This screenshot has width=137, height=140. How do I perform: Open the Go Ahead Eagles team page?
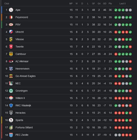[x=25, y=76]
